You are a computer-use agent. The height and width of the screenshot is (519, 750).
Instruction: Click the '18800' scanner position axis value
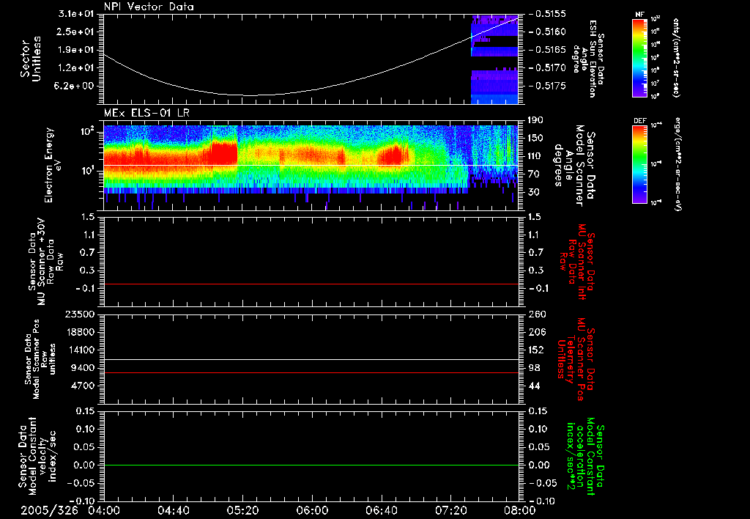pos(80,332)
